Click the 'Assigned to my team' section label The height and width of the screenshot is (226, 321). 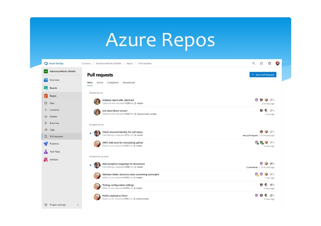(x=99, y=156)
